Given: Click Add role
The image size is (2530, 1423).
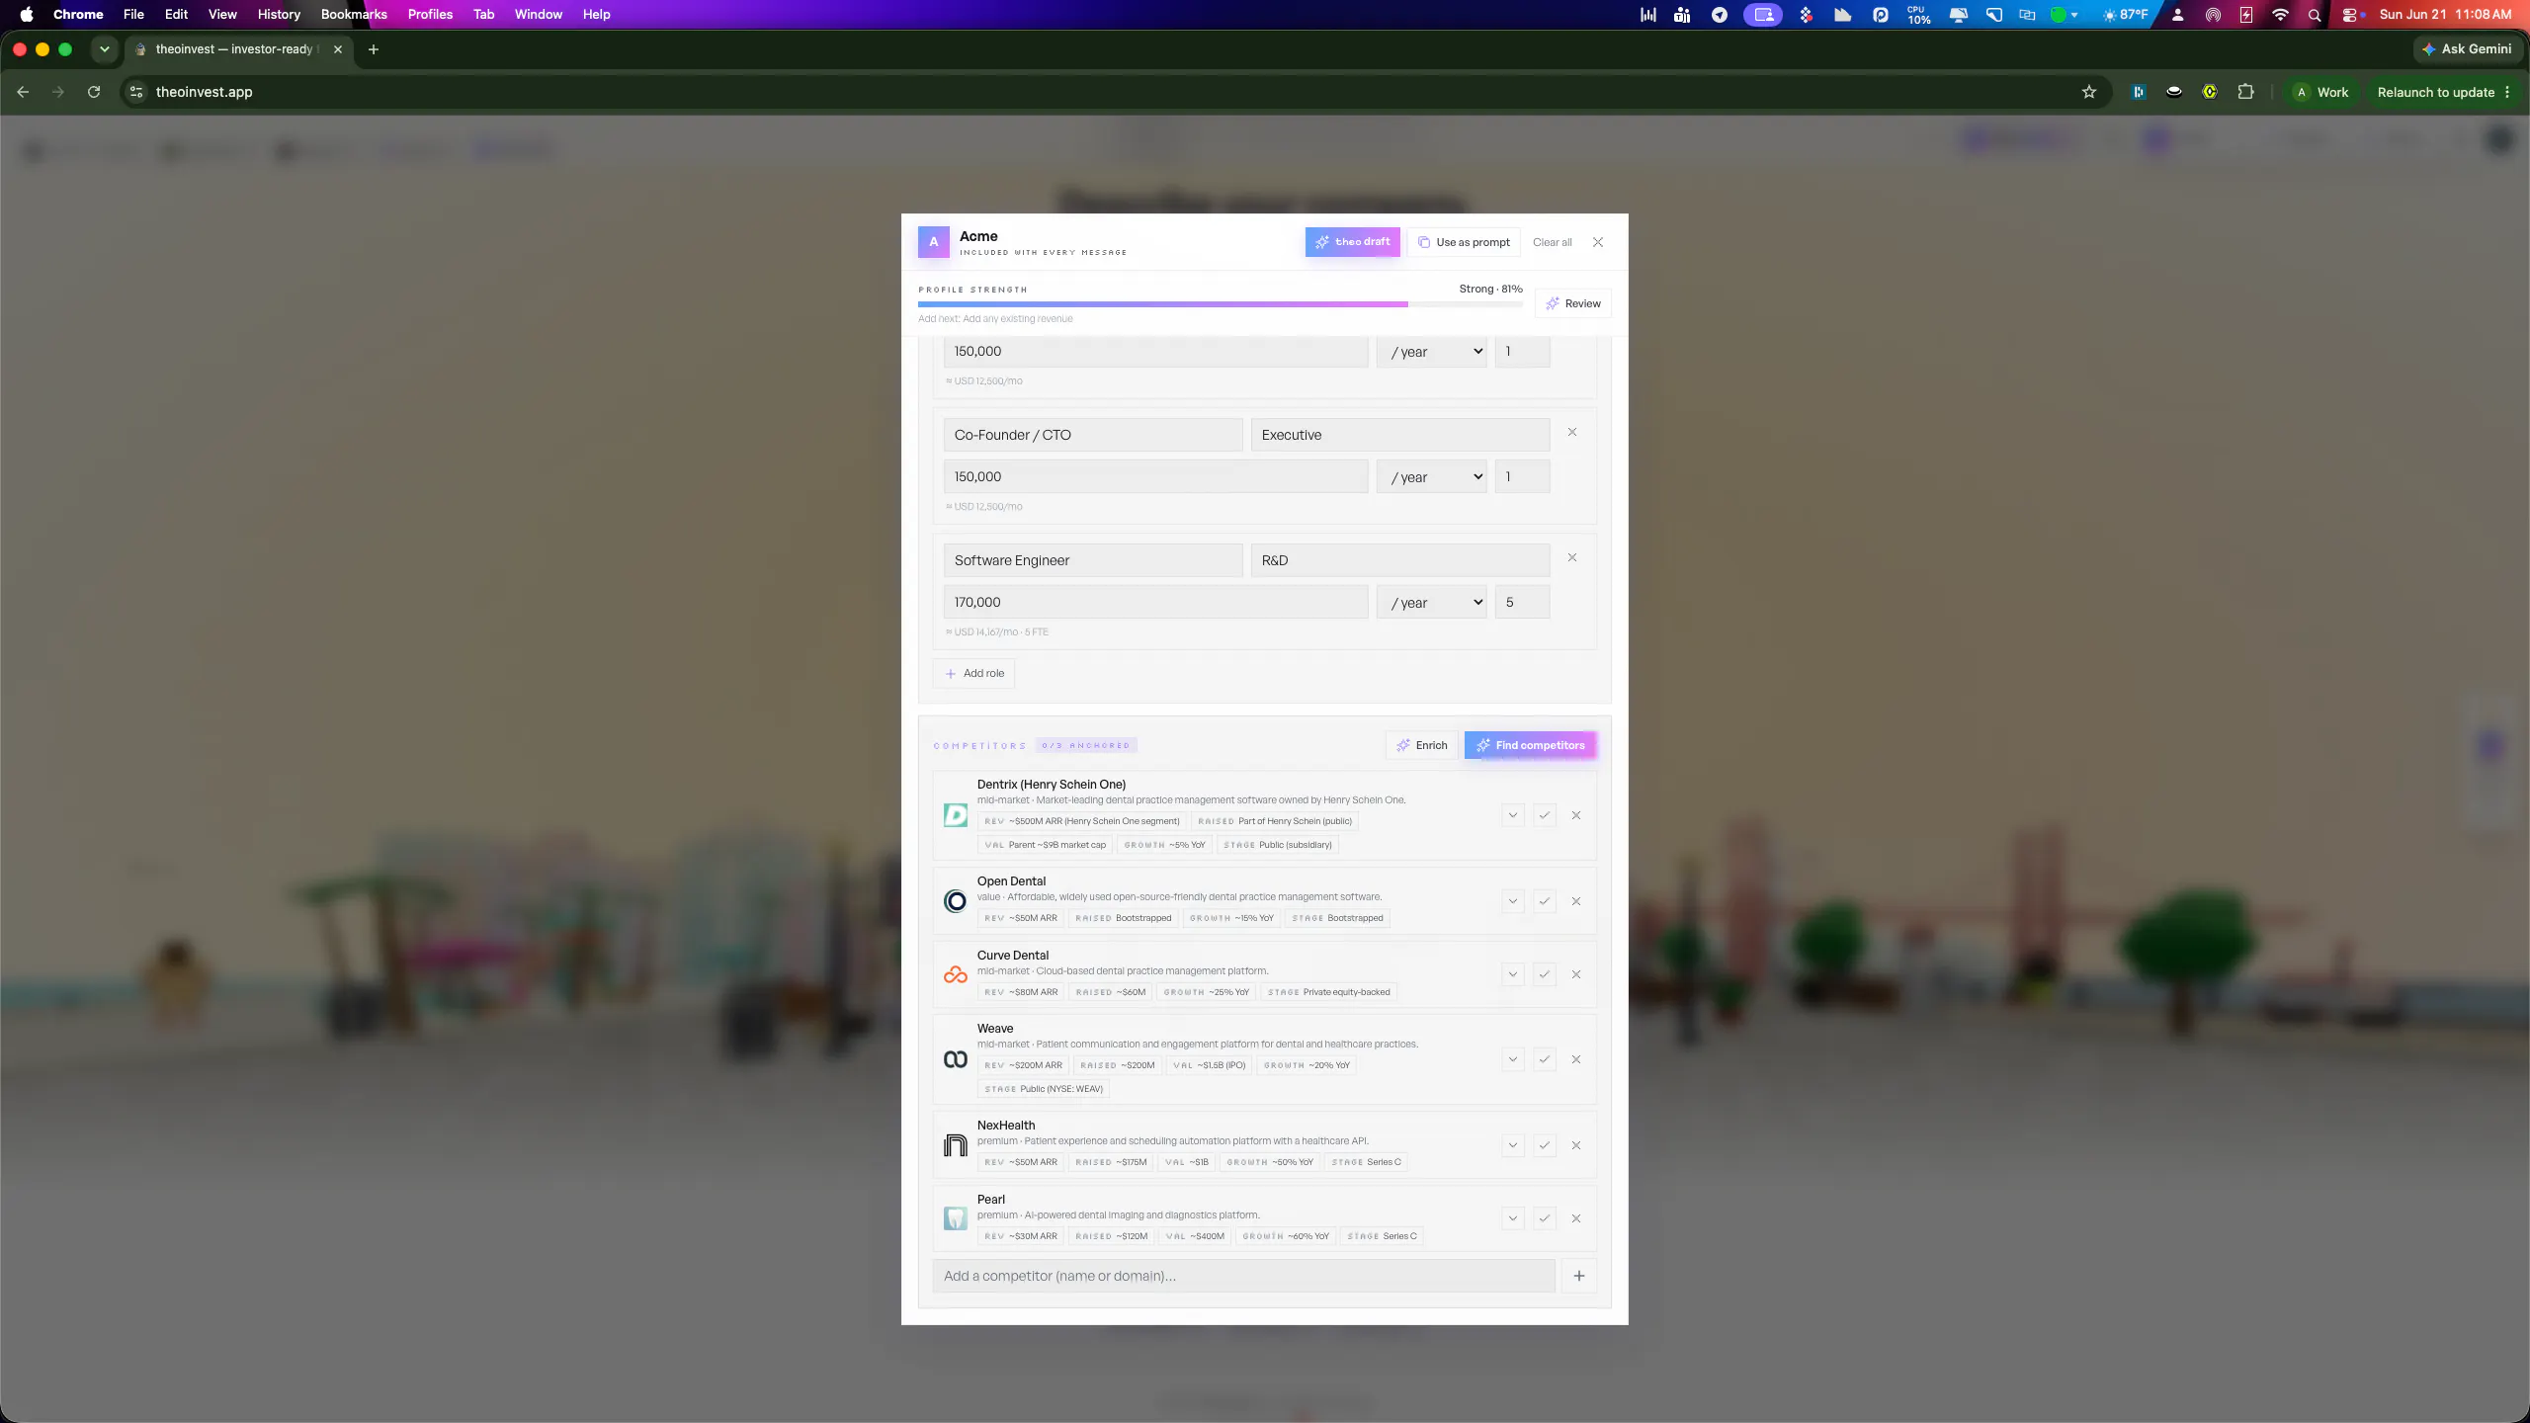Looking at the screenshot, I should [974, 674].
